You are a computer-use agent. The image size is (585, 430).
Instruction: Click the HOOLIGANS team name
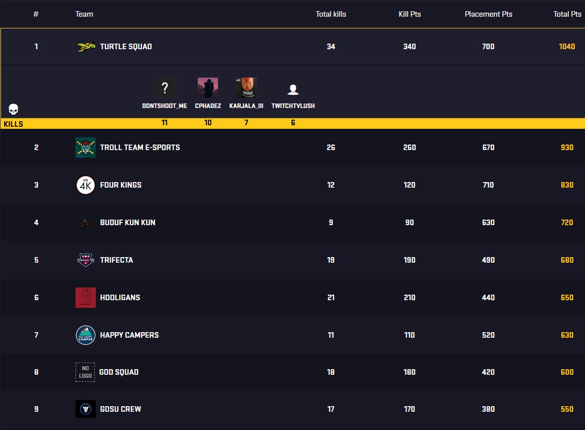(120, 298)
